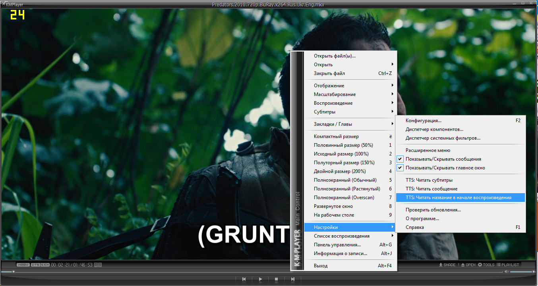Screen dimensions: 538x286
Task: Choose 'Полноэкранный (Overscan)' mode
Action: pyautogui.click(x=350, y=198)
